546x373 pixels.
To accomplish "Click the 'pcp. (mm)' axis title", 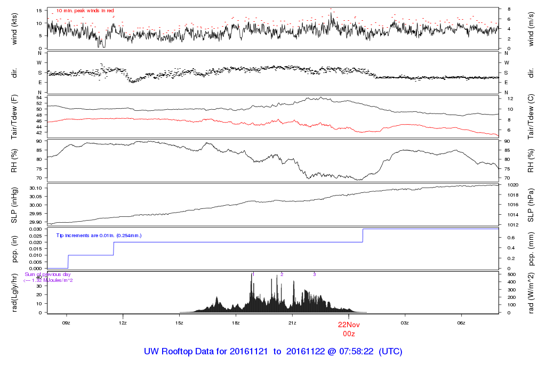I will [531, 249].
